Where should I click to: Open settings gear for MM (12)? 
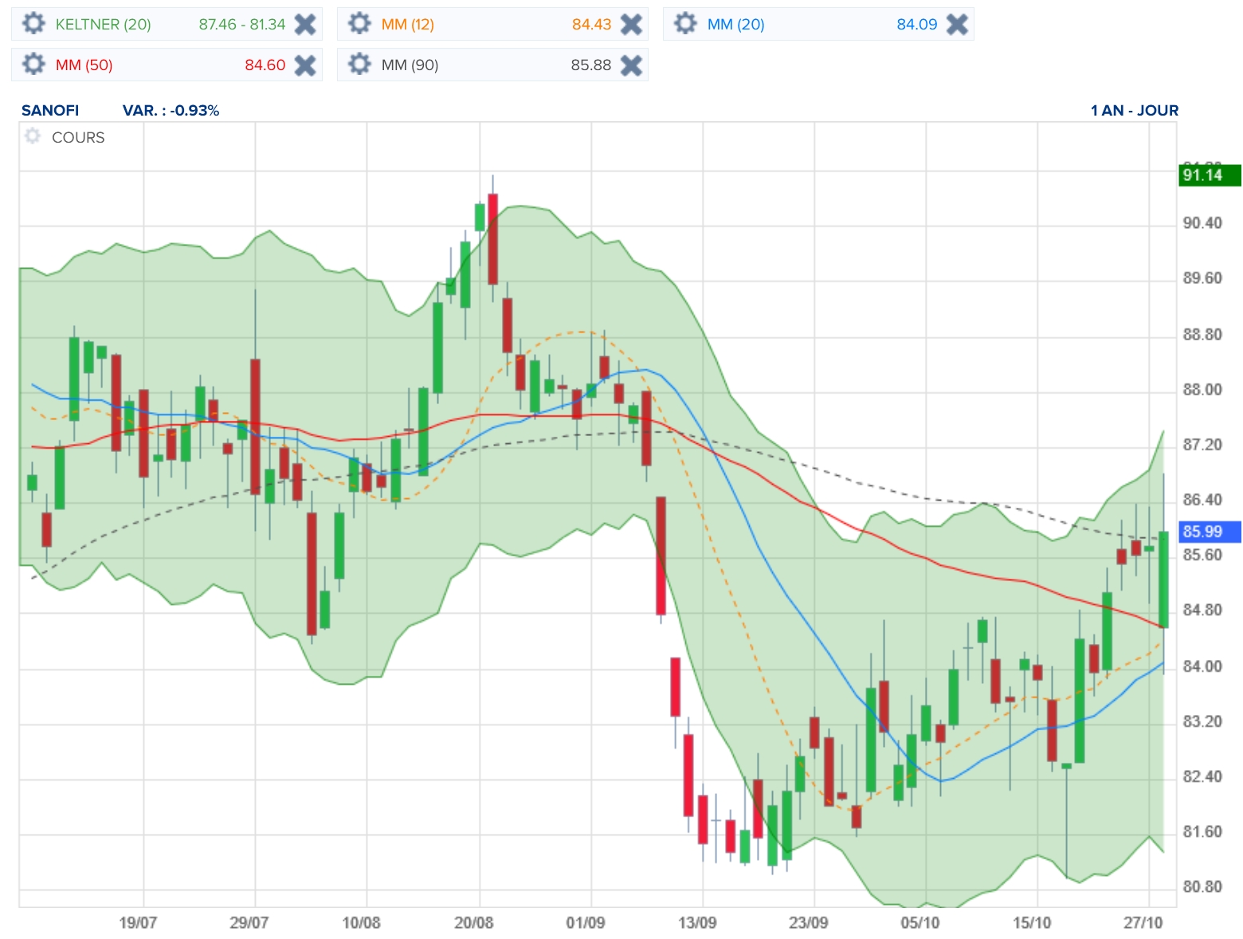[359, 24]
